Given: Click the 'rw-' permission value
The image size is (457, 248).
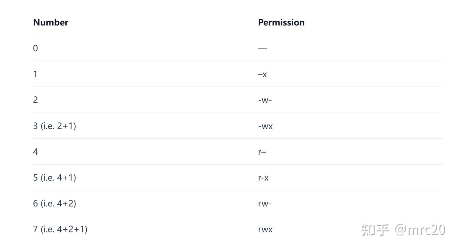Looking at the screenshot, I should click(265, 204).
